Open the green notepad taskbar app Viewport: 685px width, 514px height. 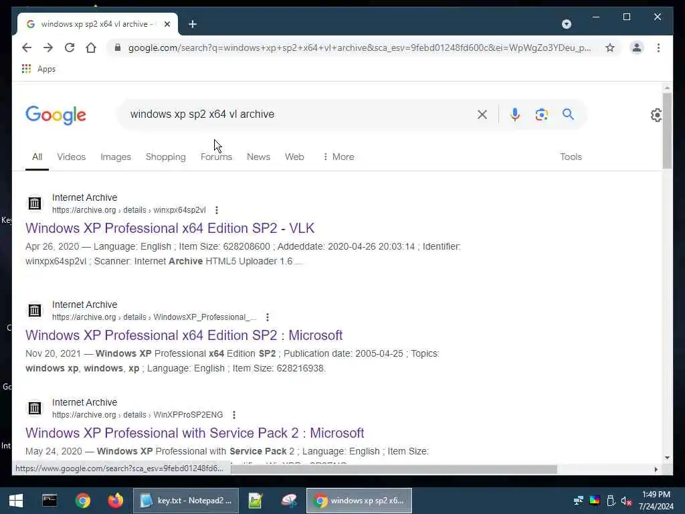point(256,501)
